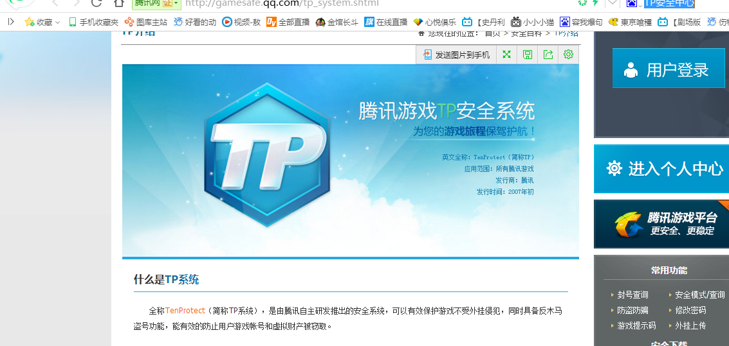Open 全部直播 bookmark
Viewport: 729px width, 346px height.
[x=288, y=22]
